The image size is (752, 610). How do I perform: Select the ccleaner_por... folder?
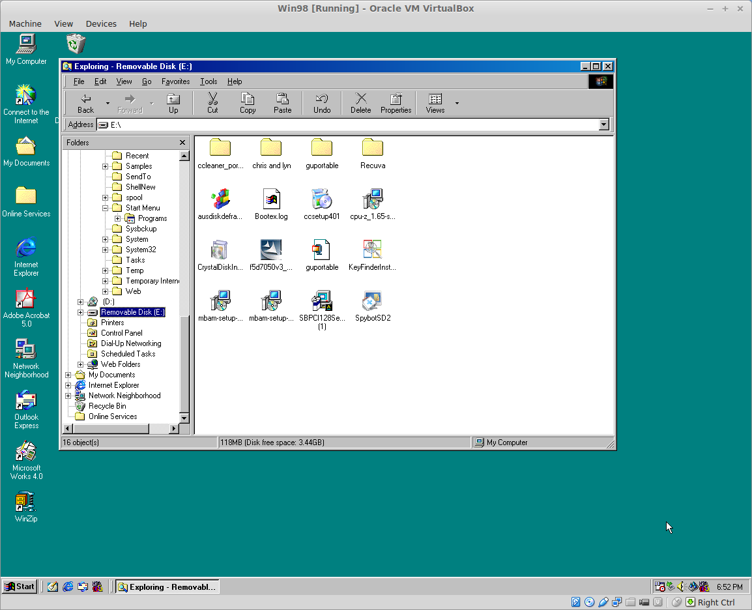[220, 154]
